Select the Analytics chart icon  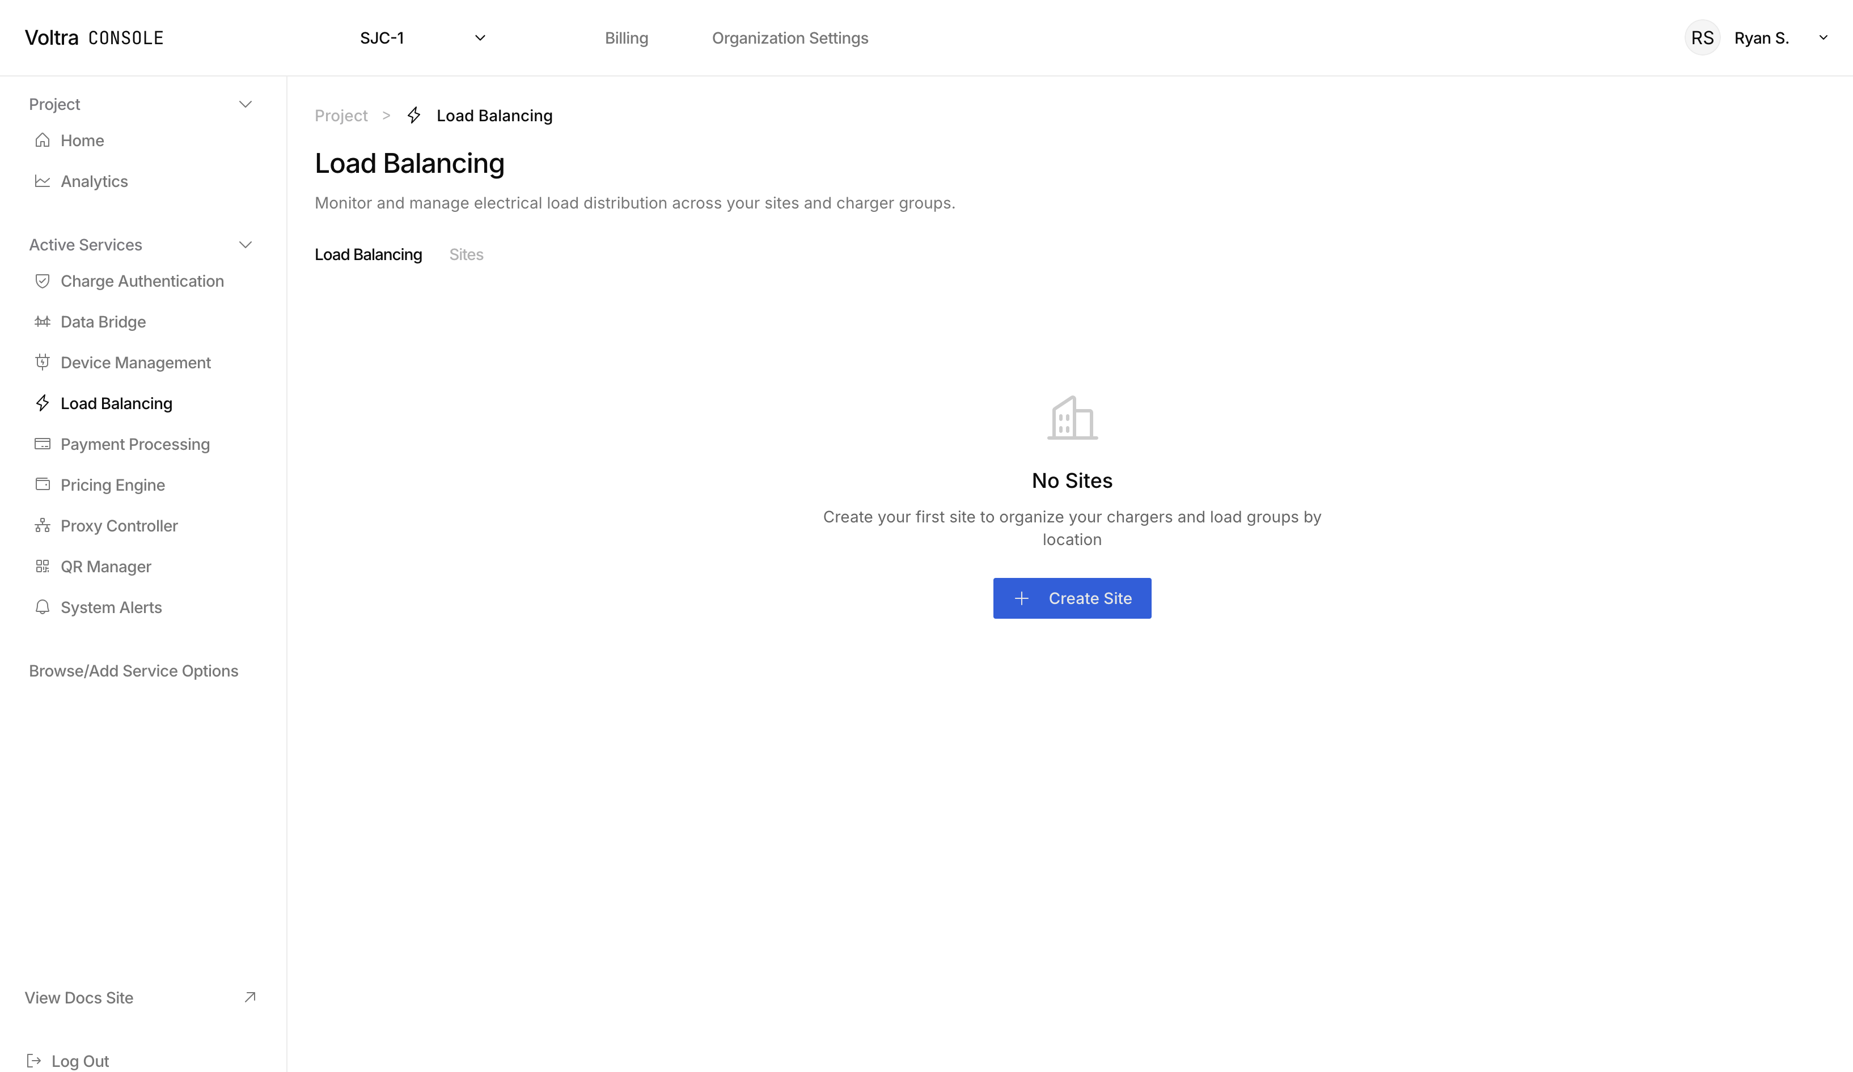point(42,181)
